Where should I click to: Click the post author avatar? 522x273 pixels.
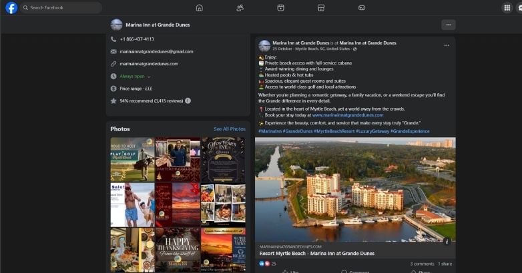(264, 45)
